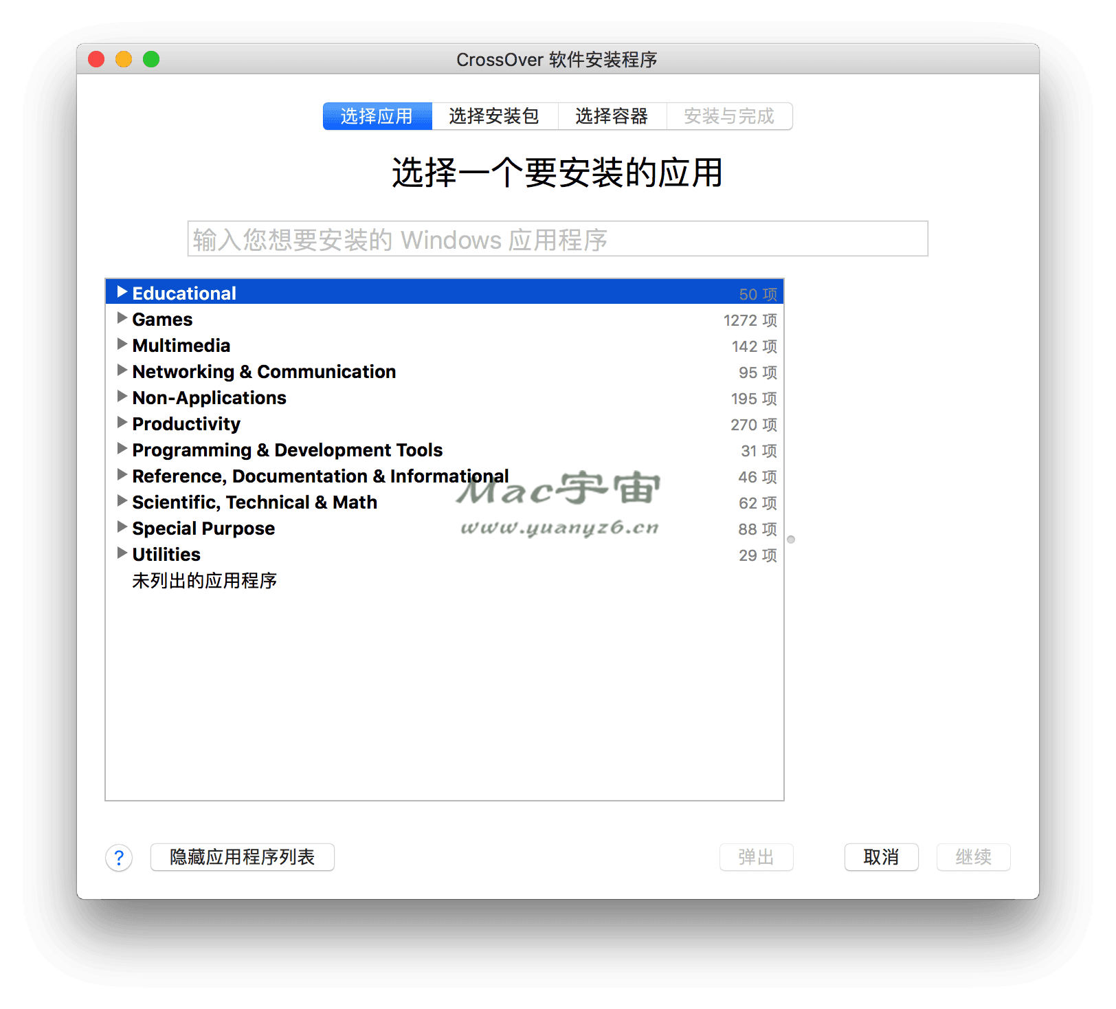The image size is (1116, 1009).
Task: Select the Educational category row
Action: [445, 292]
